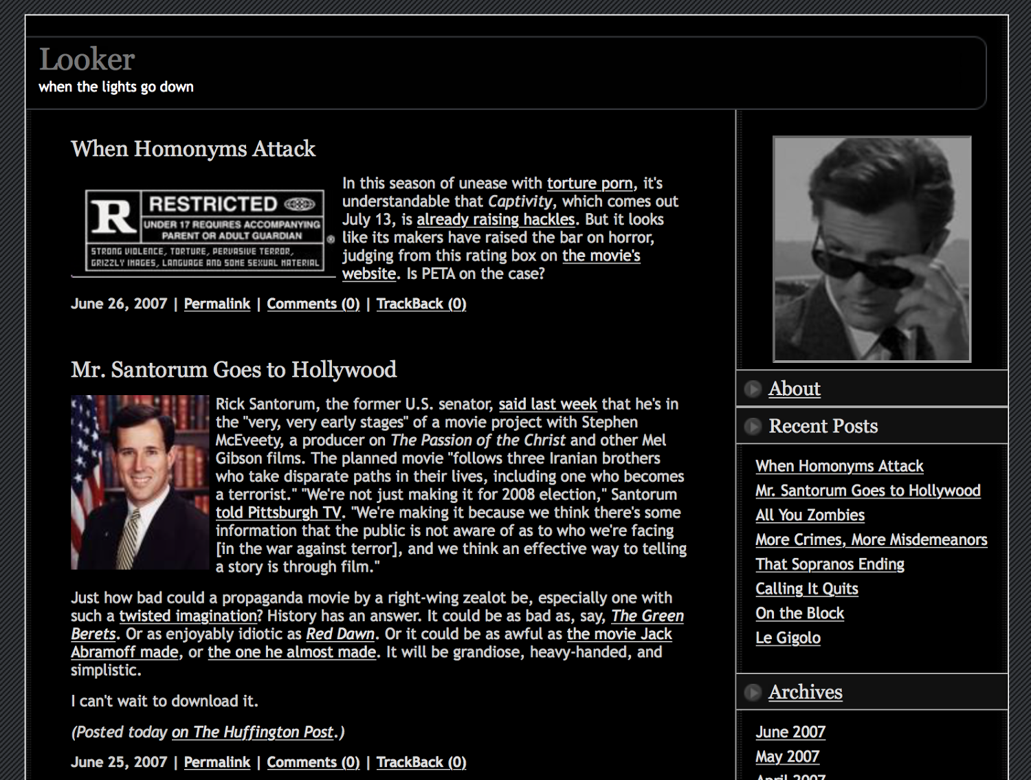Select 'Mr. Santorum Goes to Hollywood' in Recent Posts
The height and width of the screenshot is (780, 1031).
pos(868,491)
